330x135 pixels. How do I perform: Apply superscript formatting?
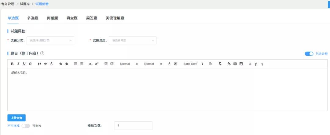[97, 64]
